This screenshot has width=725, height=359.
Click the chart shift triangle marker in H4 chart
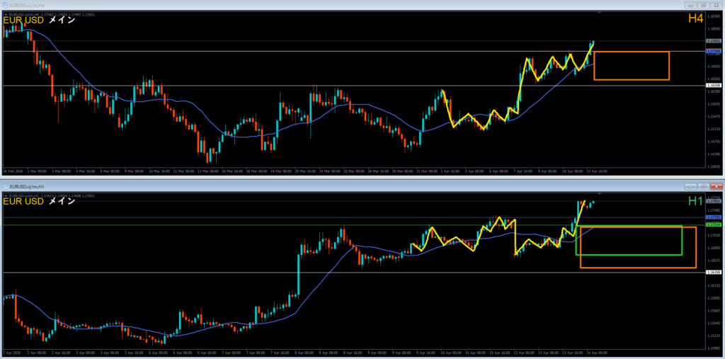tap(599, 13)
